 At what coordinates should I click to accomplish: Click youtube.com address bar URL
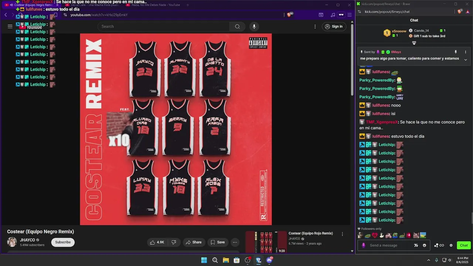click(99, 15)
